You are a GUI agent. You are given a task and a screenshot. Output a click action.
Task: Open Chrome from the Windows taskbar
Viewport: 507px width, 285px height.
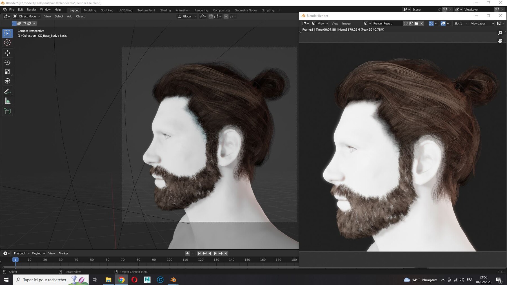point(121,280)
